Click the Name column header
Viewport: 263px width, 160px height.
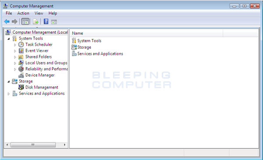[x=146, y=33]
